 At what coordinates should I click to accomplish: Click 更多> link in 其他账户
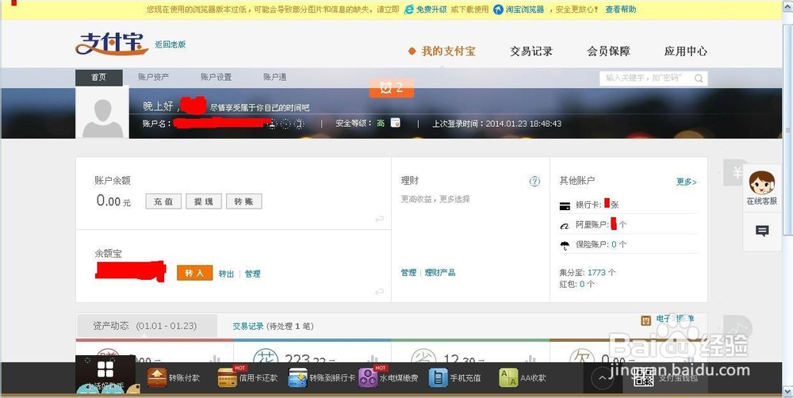point(686,182)
